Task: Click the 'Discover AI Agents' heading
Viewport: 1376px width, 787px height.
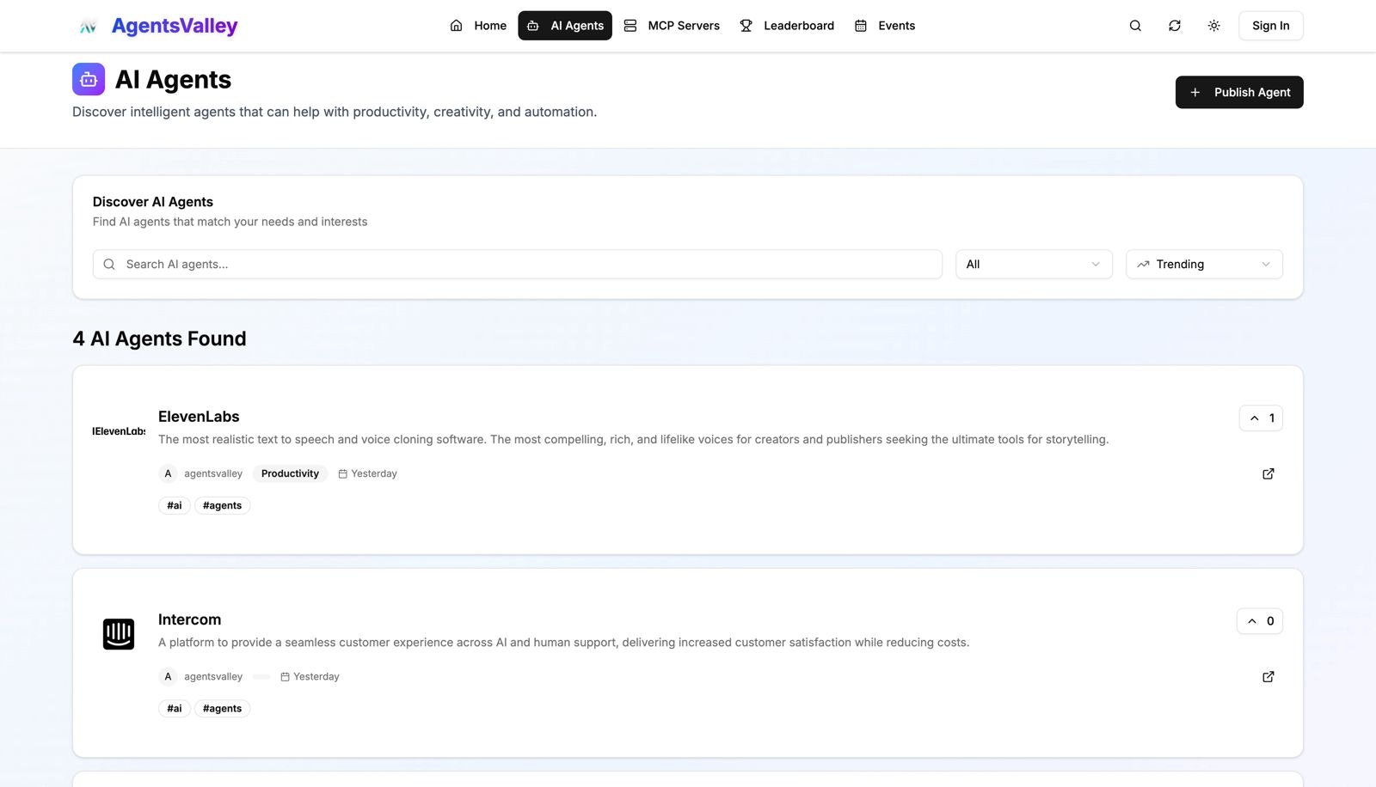Action: (153, 202)
